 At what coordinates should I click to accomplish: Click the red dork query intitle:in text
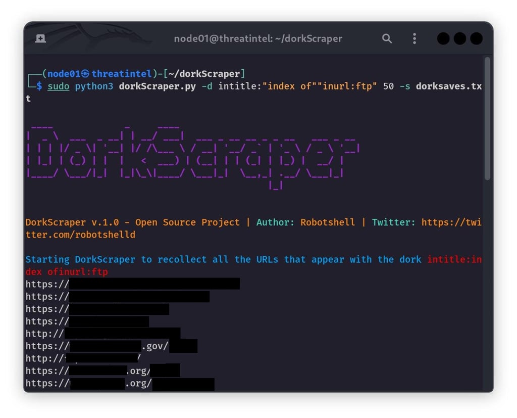coord(454,259)
